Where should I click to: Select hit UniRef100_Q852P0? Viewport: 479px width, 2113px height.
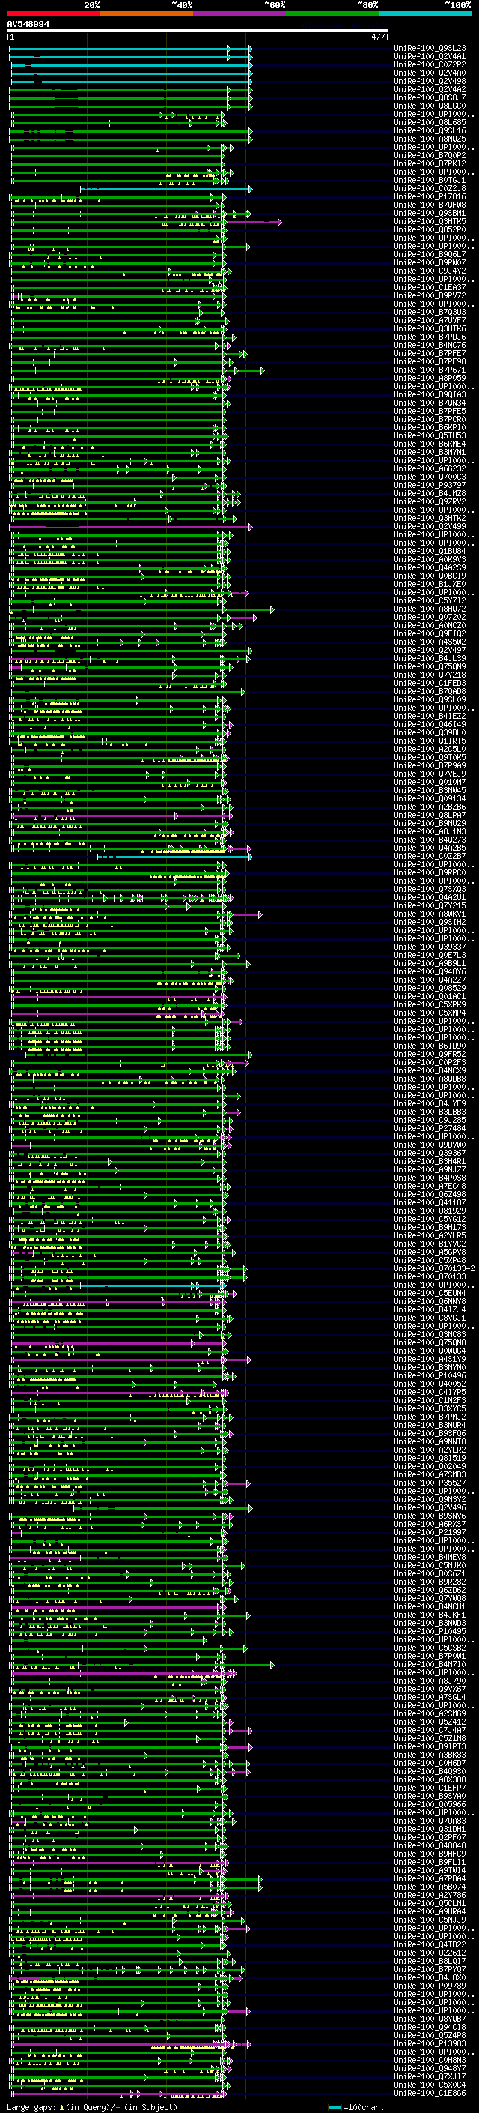[430, 229]
